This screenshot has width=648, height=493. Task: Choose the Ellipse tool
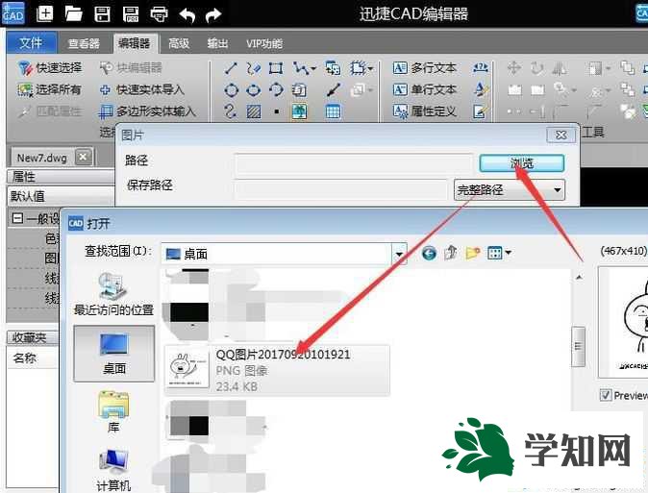pyautogui.click(x=253, y=90)
